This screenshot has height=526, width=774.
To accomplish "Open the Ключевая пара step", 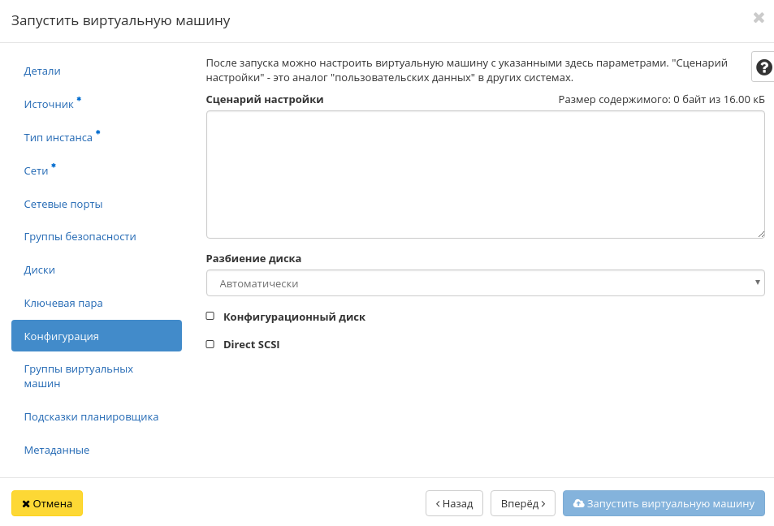I will coord(62,303).
